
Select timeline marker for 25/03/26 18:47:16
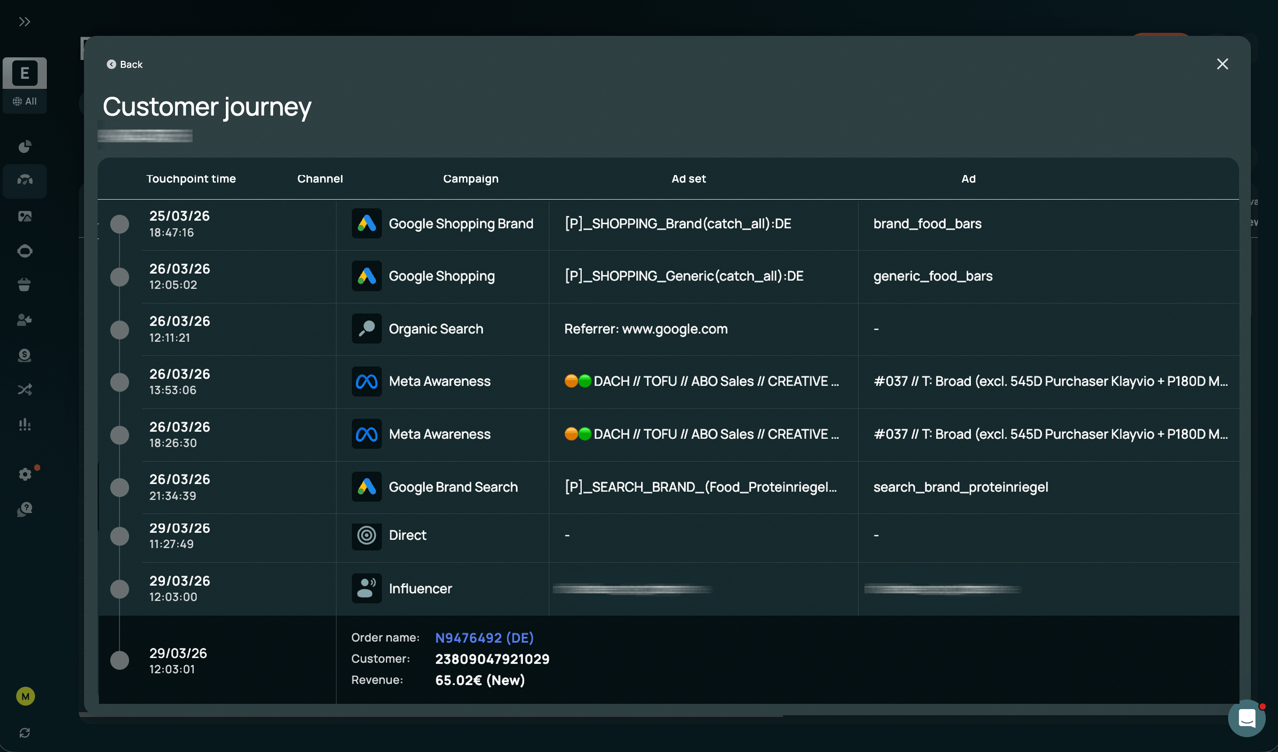point(119,224)
